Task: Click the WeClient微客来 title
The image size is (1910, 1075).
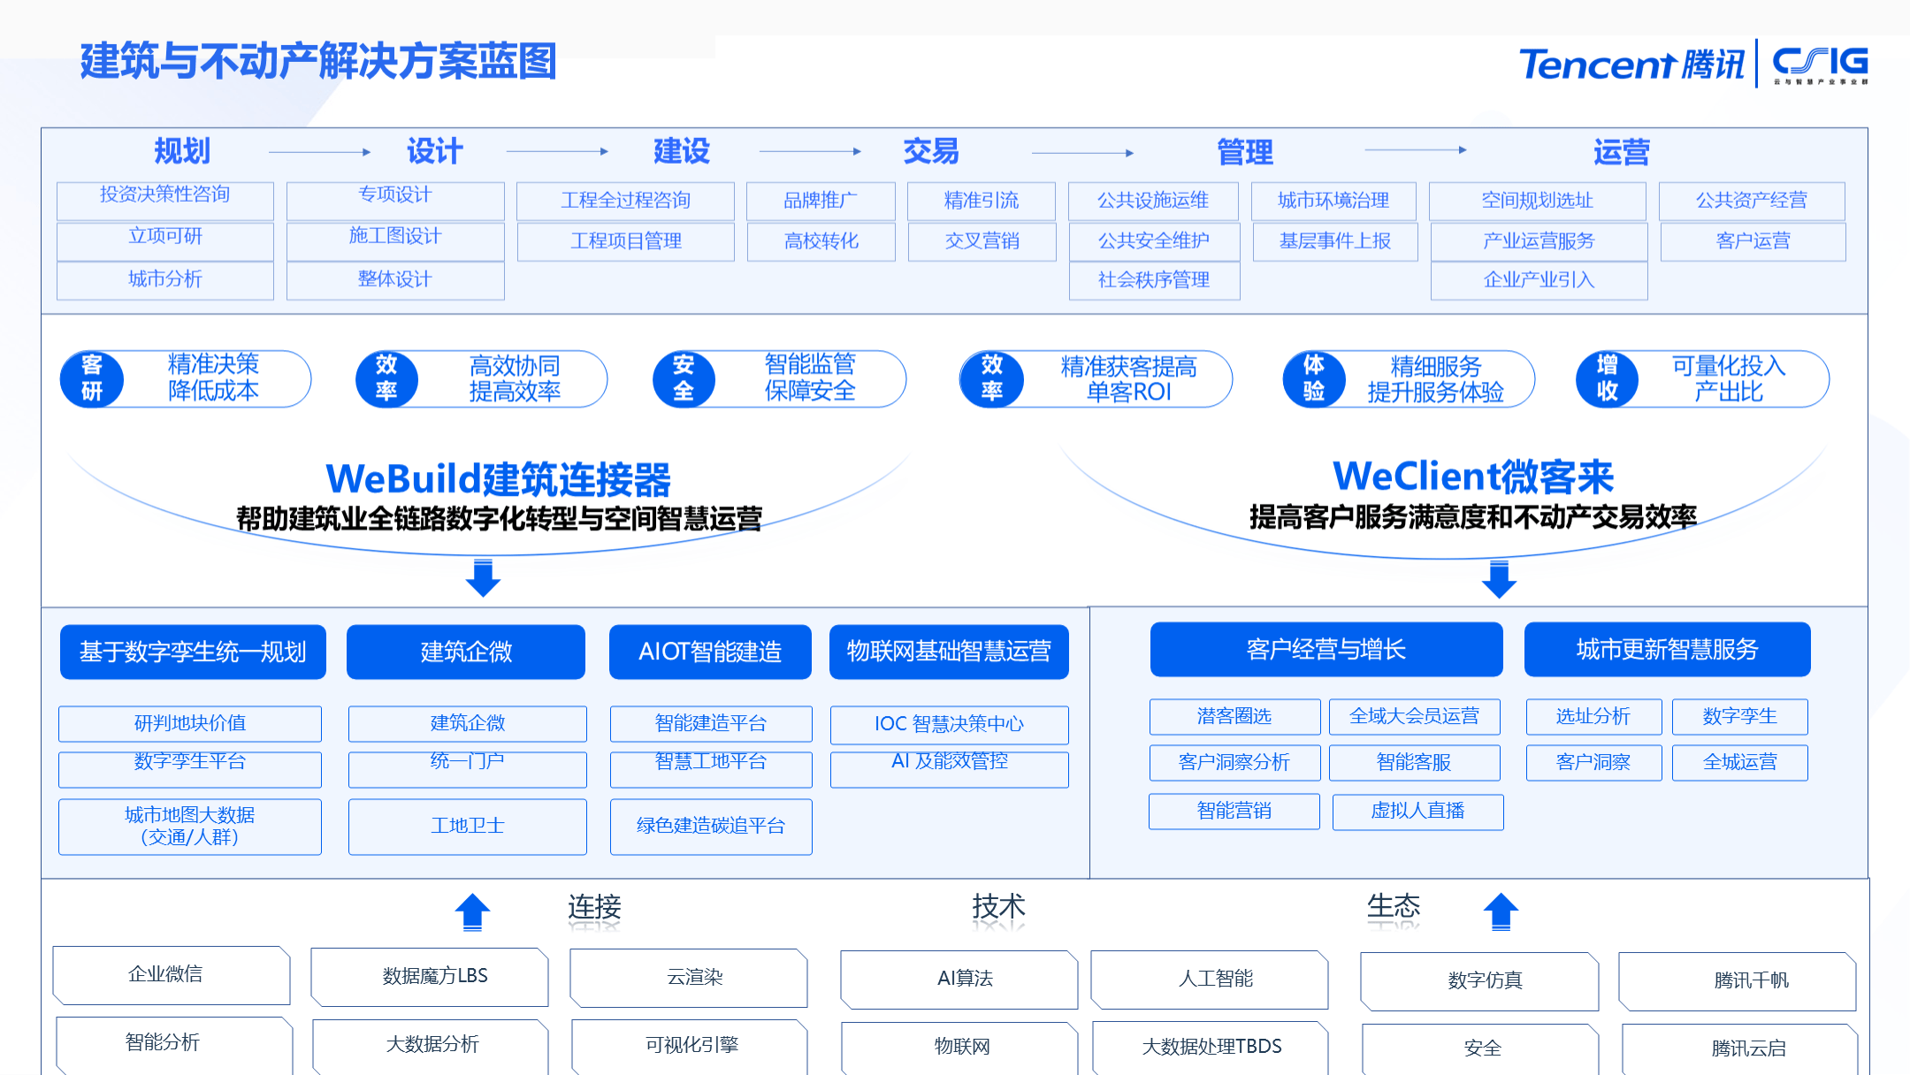Action: pos(1473,477)
